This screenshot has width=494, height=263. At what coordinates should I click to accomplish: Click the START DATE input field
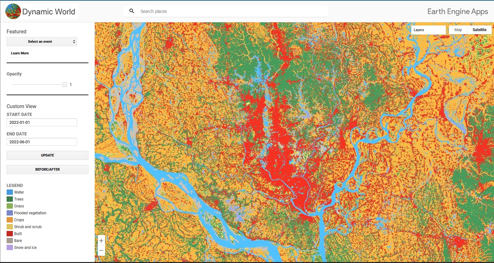point(42,123)
